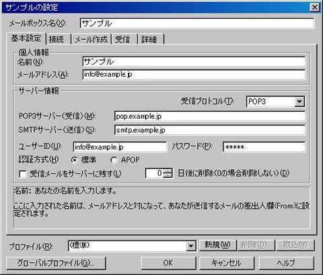Click the グローバルプロファイル button
The width and height of the screenshot is (323, 275).
56,263
